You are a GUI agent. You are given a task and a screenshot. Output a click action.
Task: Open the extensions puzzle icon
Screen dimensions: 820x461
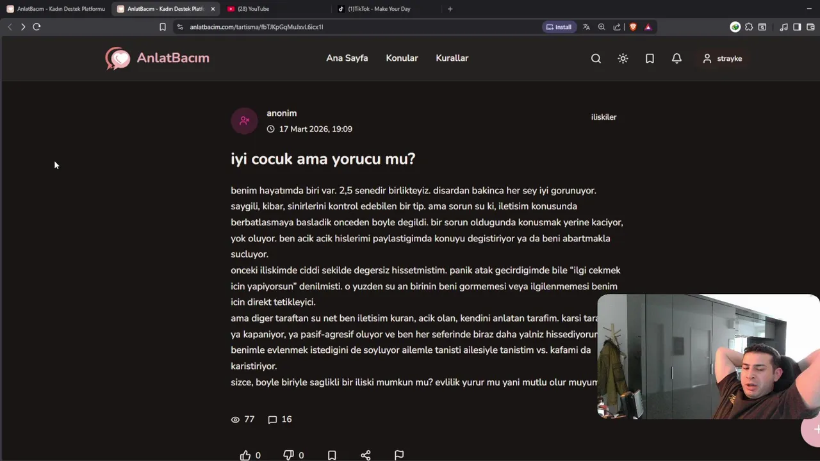coord(749,27)
